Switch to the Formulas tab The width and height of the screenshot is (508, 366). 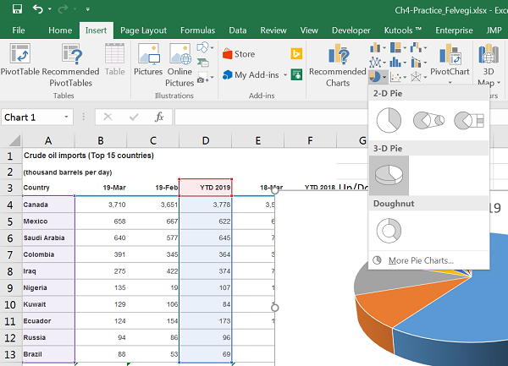pos(197,30)
